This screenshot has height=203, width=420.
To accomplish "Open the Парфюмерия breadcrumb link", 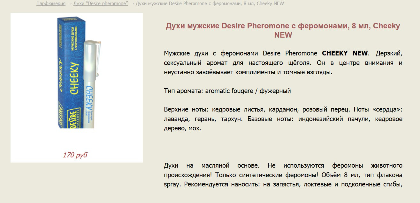I will [51, 4].
